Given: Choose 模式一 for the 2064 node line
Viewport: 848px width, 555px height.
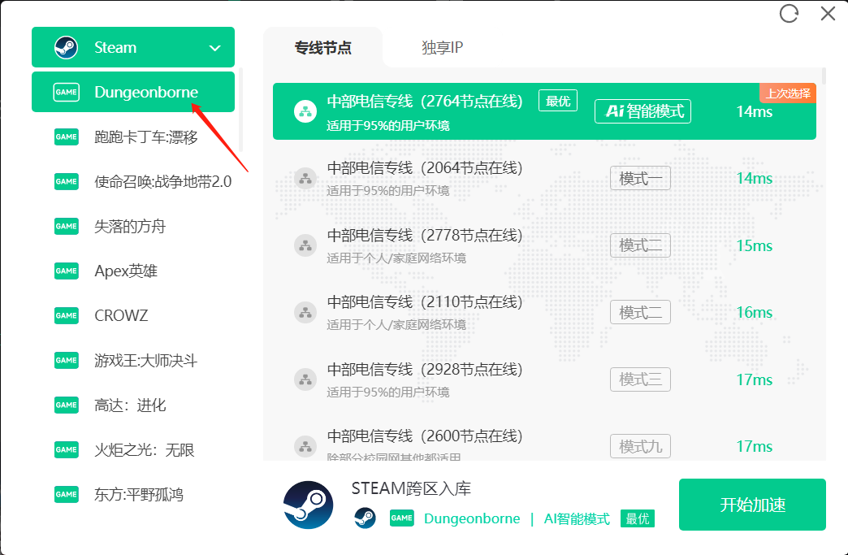Looking at the screenshot, I should (640, 178).
